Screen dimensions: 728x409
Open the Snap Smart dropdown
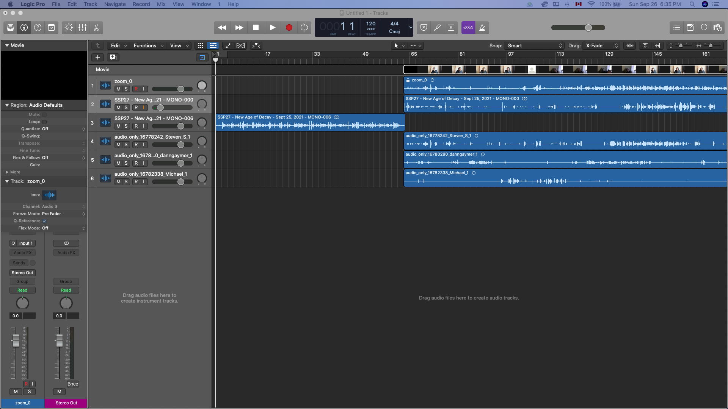point(534,46)
